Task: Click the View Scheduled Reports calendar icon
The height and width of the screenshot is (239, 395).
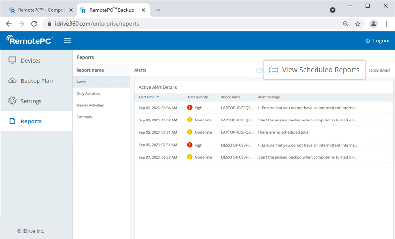Action: pyautogui.click(x=274, y=70)
